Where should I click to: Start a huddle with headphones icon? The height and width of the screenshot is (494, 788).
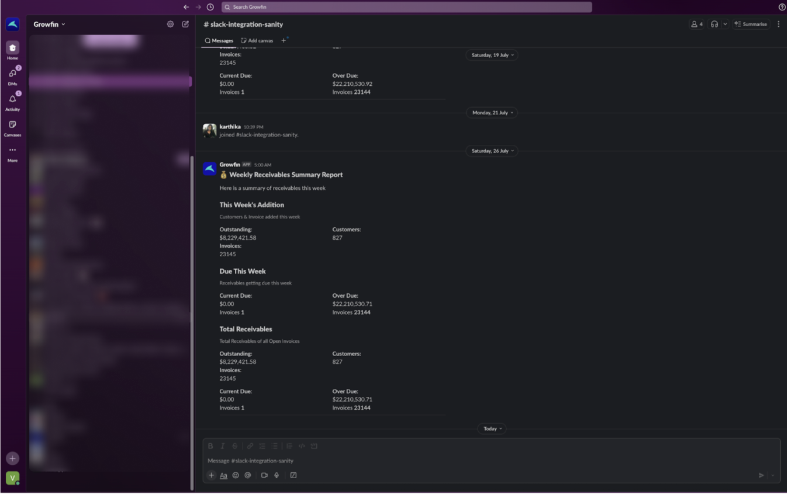(x=714, y=24)
